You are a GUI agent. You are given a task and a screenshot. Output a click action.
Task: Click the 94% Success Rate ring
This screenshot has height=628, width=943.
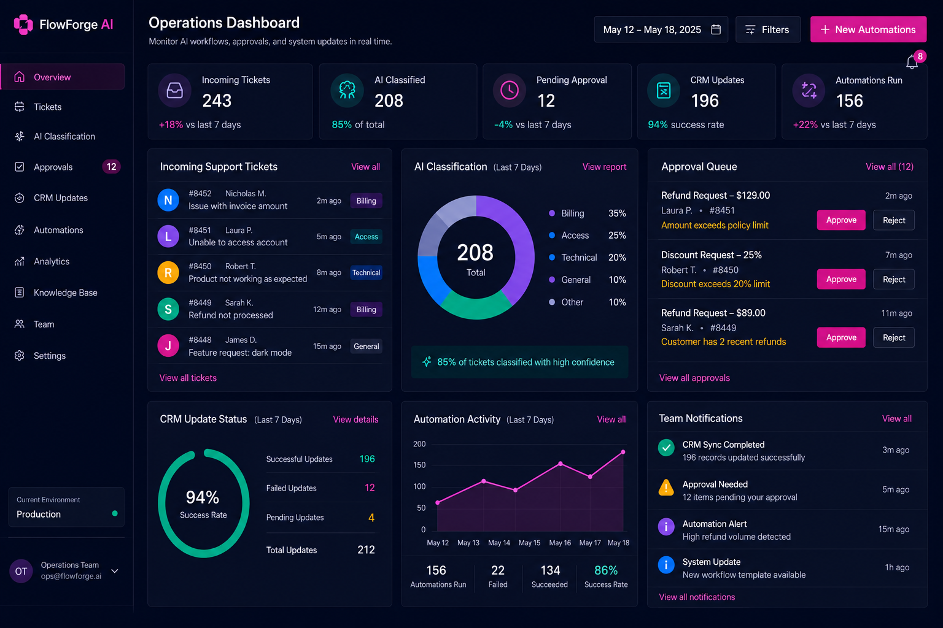click(x=204, y=504)
